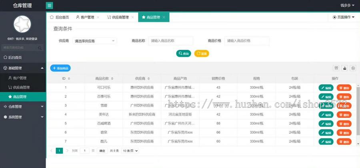The width and height of the screenshot is (360, 168).
Task: Click the sidebar search magnifier icon
Action: point(40,48)
